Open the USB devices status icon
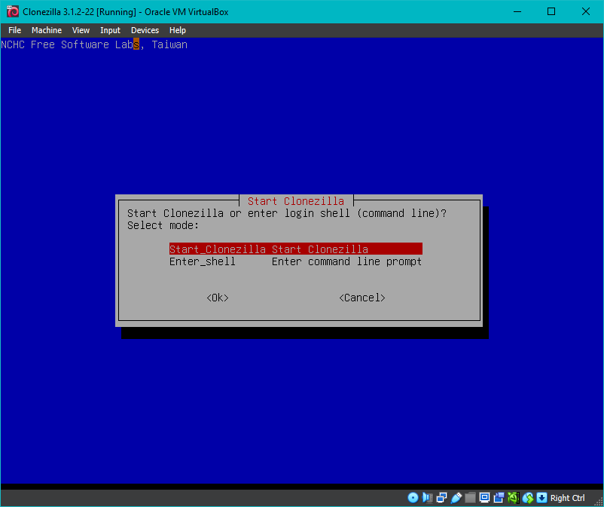The height and width of the screenshot is (507, 604). (456, 498)
